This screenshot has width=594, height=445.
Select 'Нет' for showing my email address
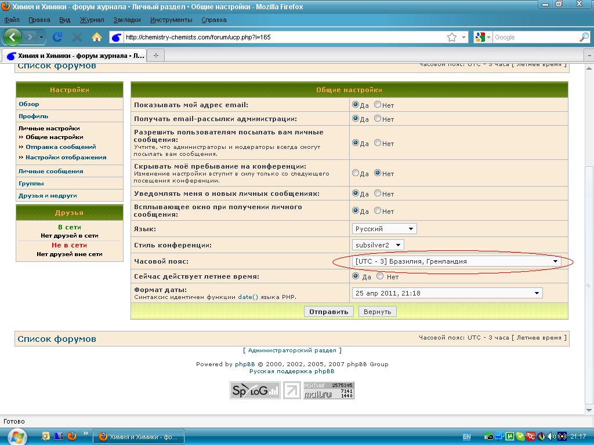pos(378,105)
